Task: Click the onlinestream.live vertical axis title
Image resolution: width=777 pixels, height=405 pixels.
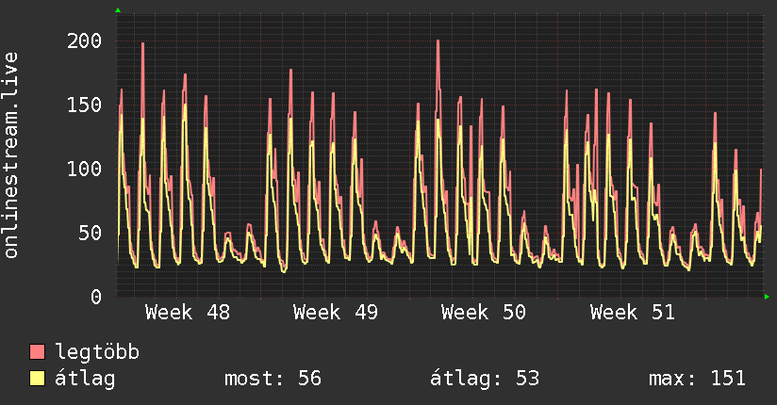Action: click(x=11, y=155)
